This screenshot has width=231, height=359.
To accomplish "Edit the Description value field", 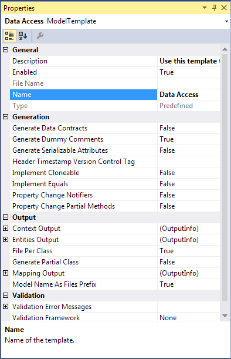I will tap(189, 61).
